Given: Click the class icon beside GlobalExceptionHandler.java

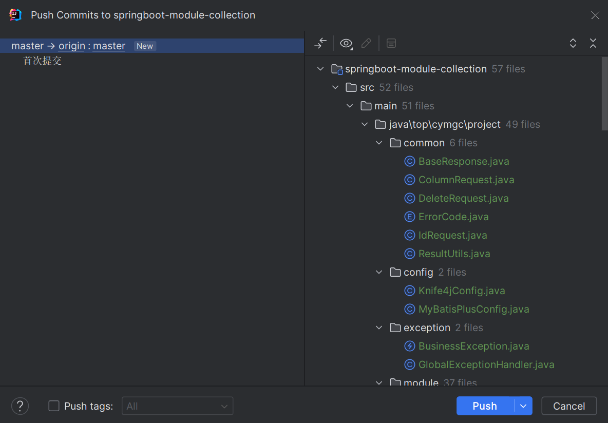Looking at the screenshot, I should click(409, 364).
